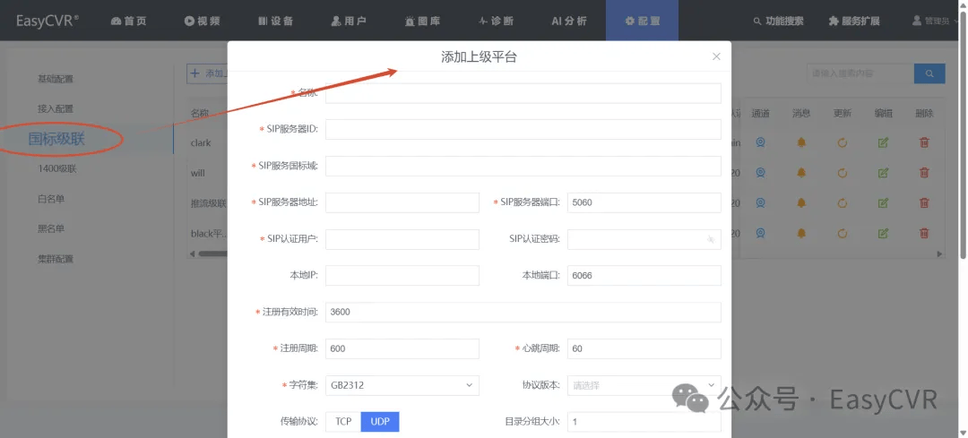Open the 配置 navigation tab
Image resolution: width=968 pixels, height=438 pixels.
(642, 21)
